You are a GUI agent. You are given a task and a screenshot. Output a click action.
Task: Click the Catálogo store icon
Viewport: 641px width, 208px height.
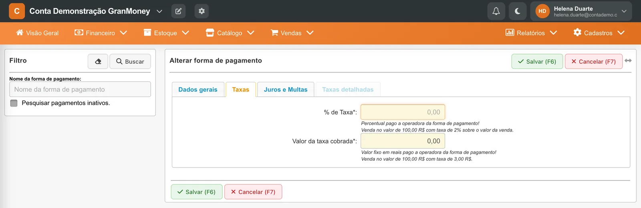[x=210, y=32]
